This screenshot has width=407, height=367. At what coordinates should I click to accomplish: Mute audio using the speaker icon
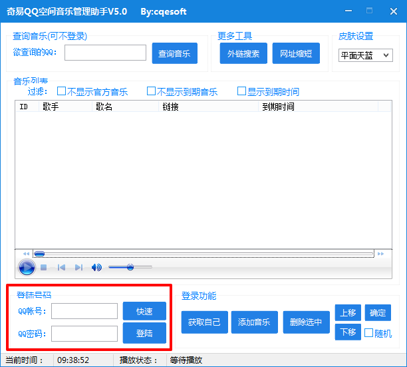coord(96,267)
